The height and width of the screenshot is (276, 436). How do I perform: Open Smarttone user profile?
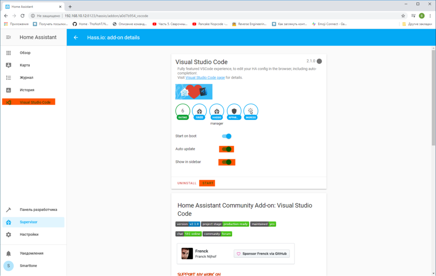tap(33, 266)
